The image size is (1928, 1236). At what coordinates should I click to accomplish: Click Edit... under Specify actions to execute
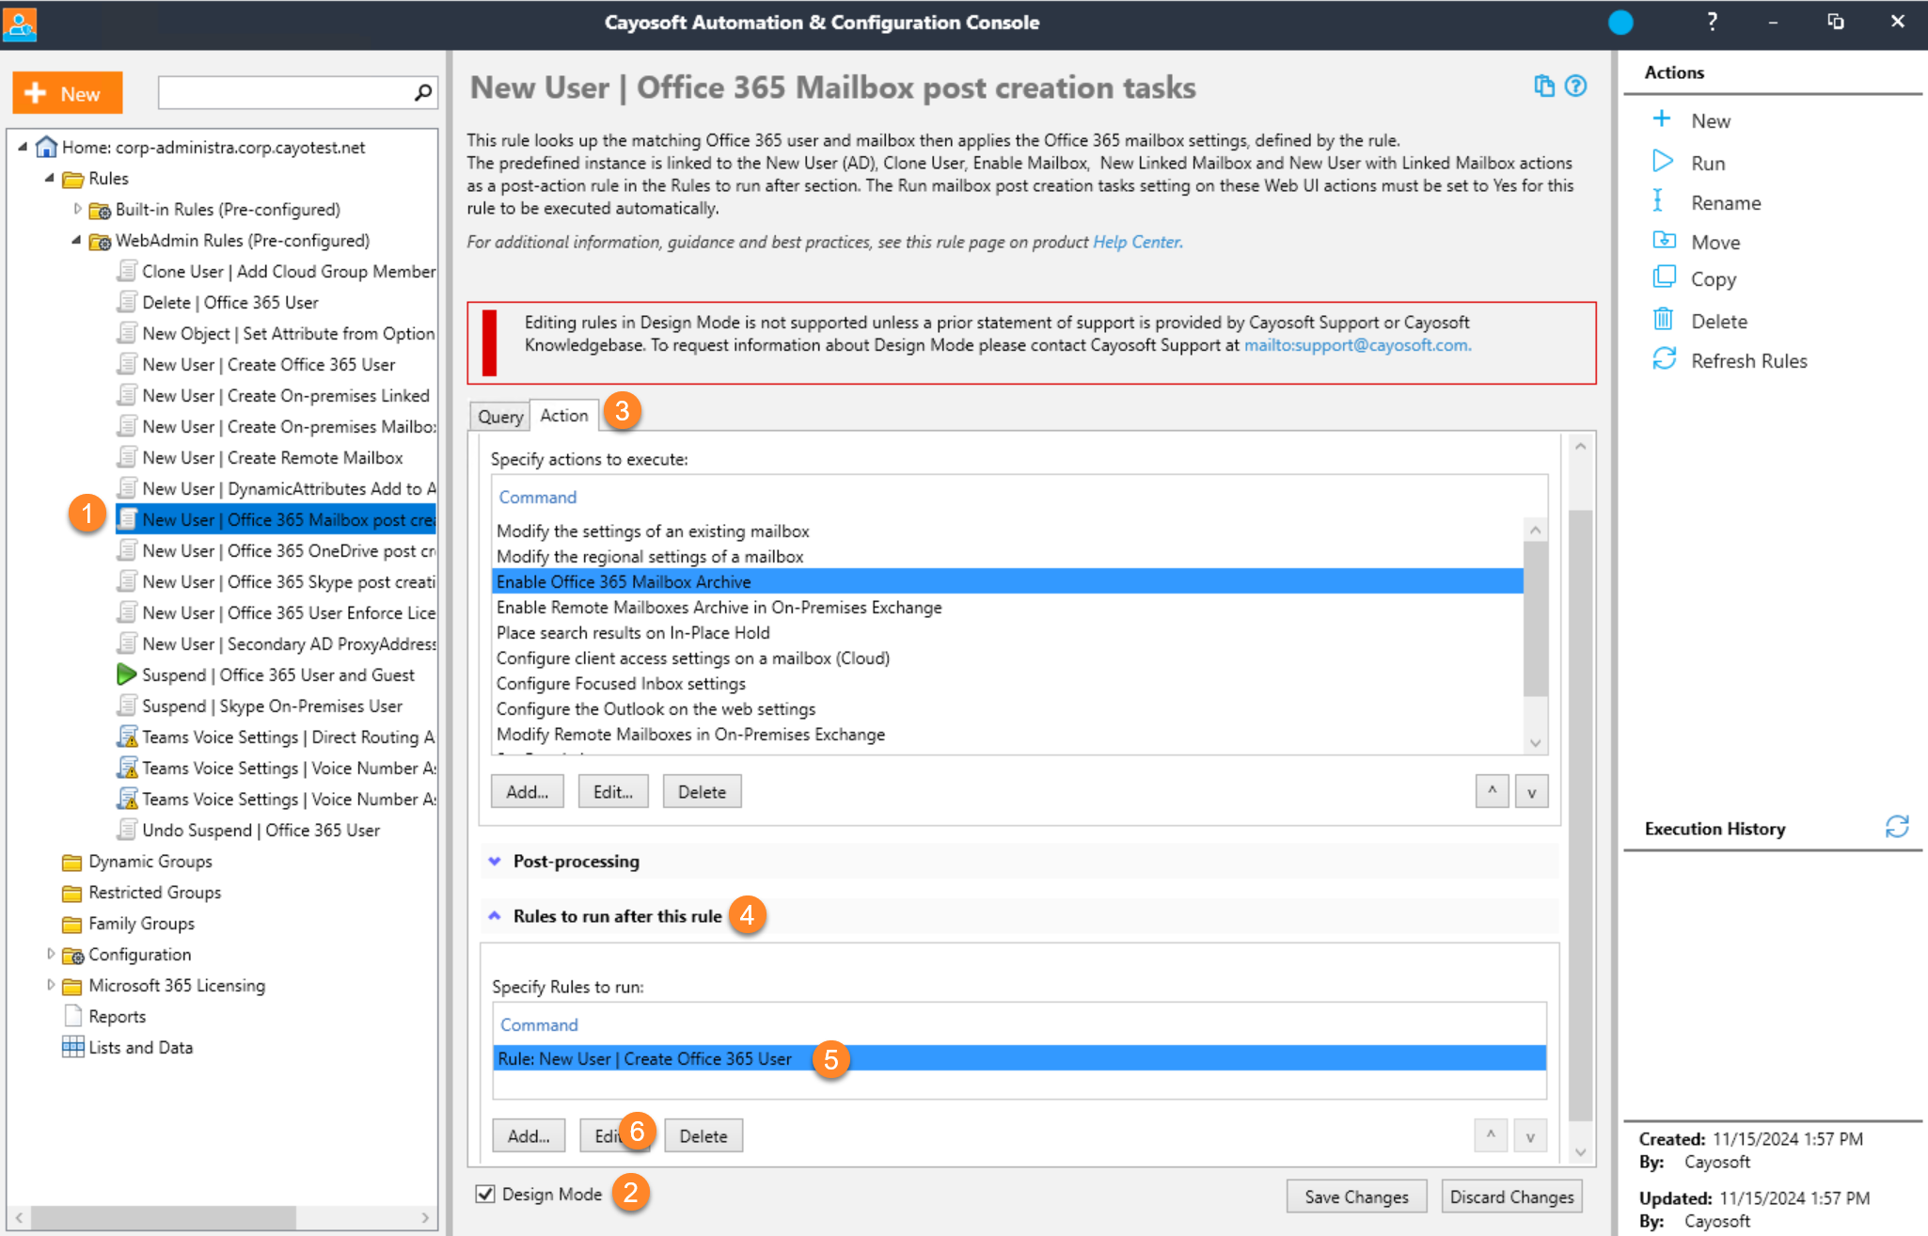[x=612, y=792]
